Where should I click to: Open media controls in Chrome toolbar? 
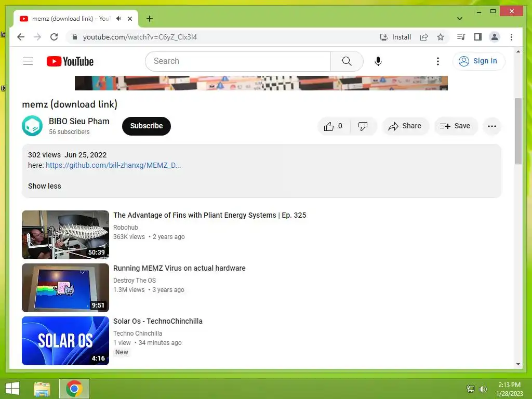click(x=461, y=37)
